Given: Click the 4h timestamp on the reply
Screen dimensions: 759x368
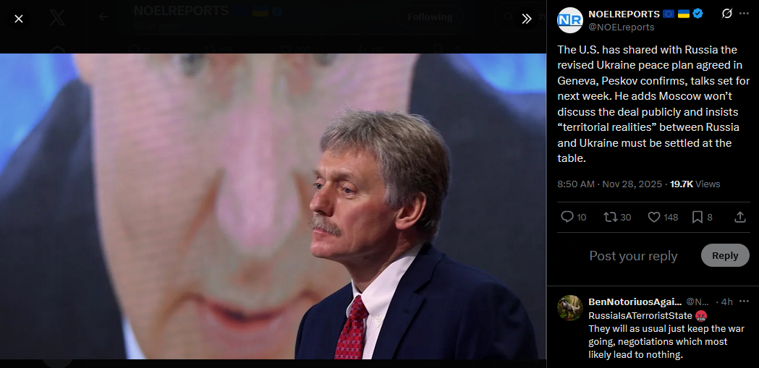Looking at the screenshot, I should [x=726, y=301].
